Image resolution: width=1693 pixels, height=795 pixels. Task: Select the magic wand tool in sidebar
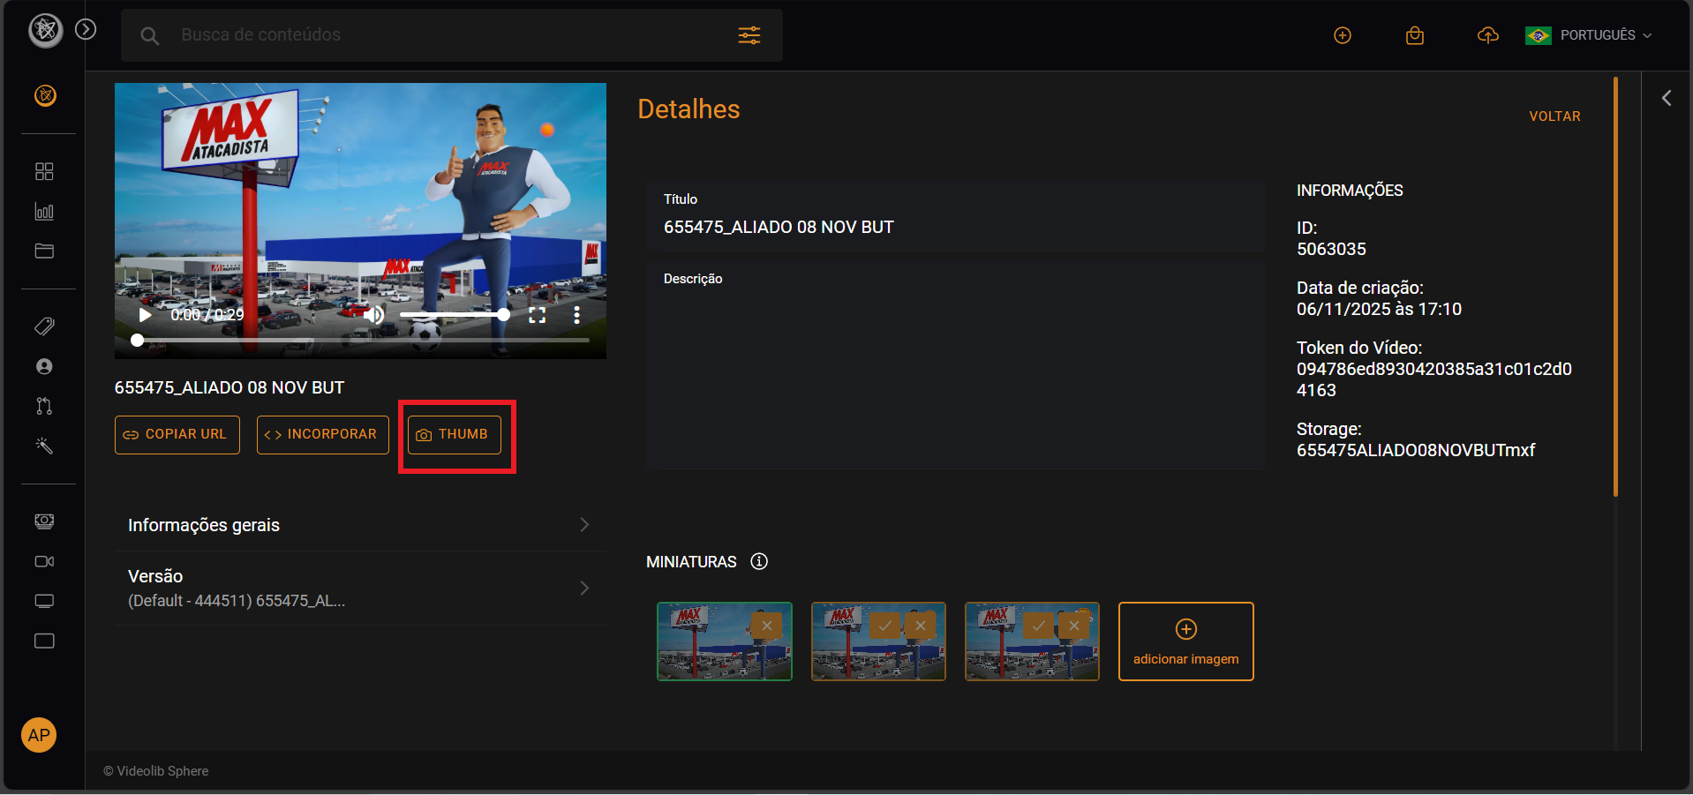[44, 446]
